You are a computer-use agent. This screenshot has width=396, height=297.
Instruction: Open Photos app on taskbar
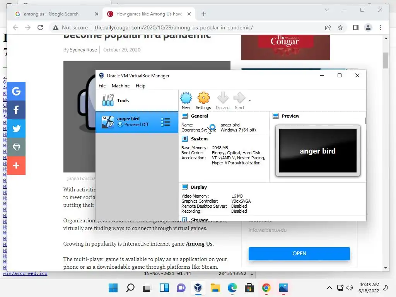pyautogui.click(x=283, y=288)
